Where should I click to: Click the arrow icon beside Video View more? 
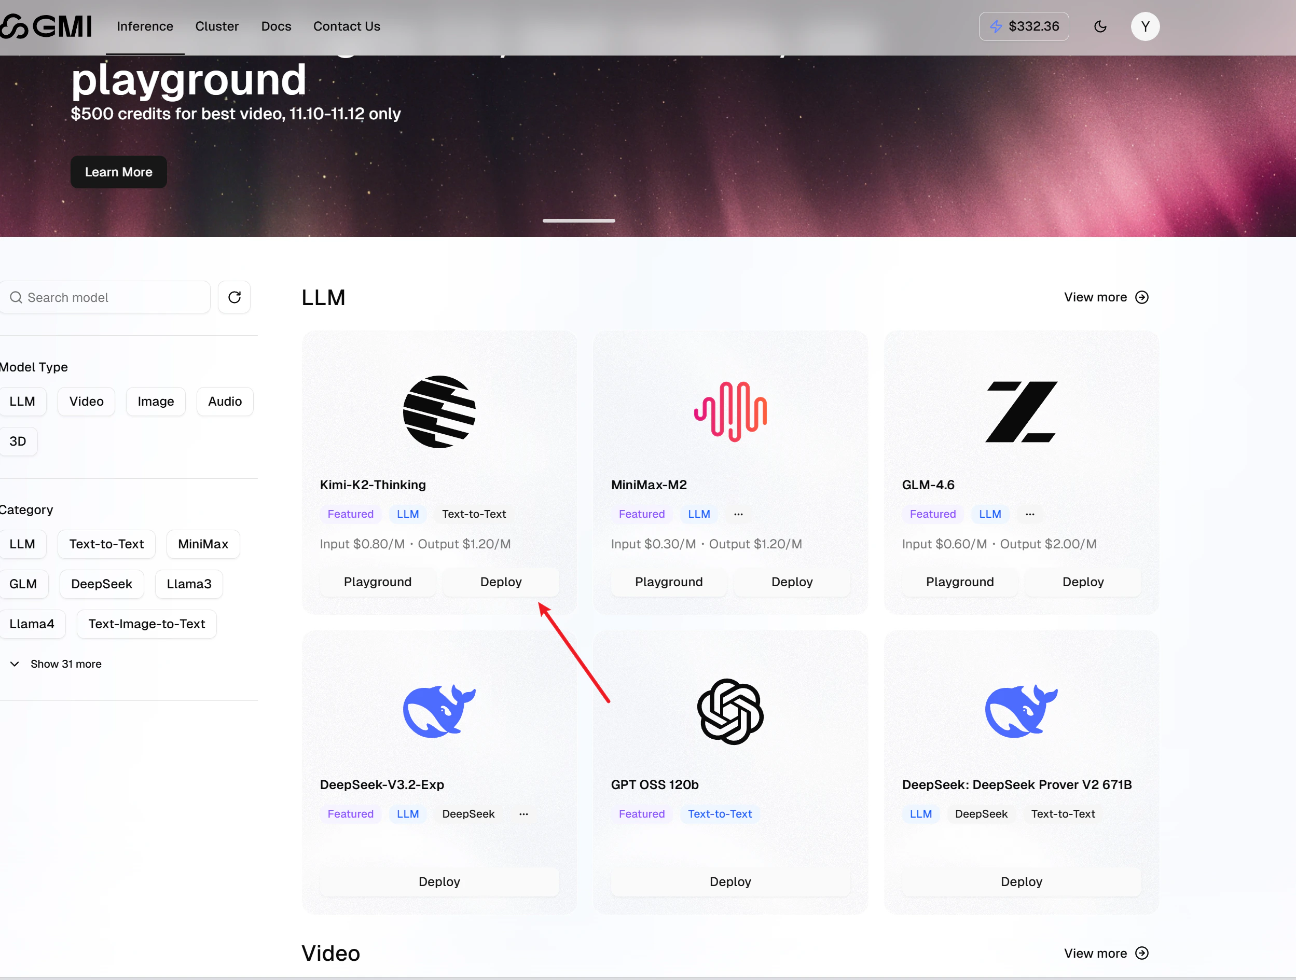click(x=1141, y=953)
